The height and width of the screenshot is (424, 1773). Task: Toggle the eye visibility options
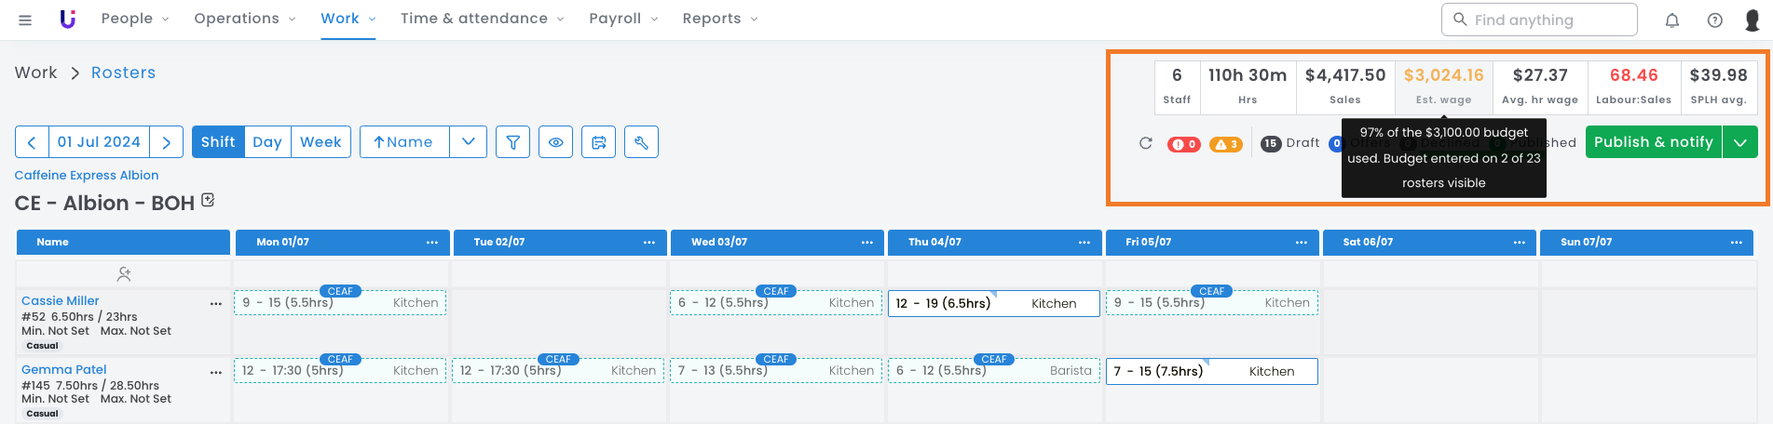point(556,142)
